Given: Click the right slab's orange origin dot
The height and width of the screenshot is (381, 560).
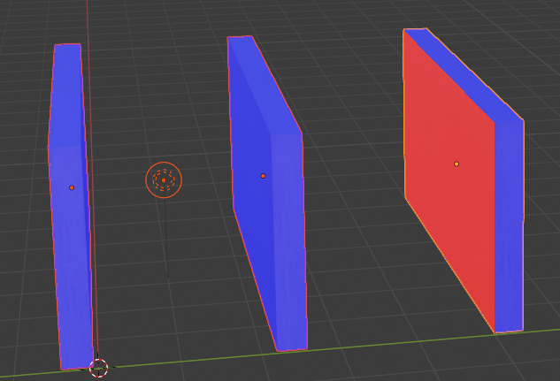Looking at the screenshot, I should coord(456,164).
